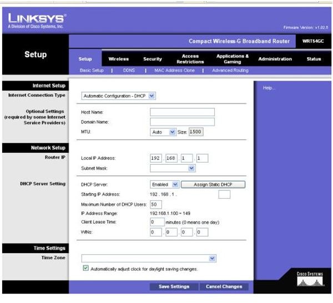Expand the Subnet Mask dropdown

tap(173, 168)
